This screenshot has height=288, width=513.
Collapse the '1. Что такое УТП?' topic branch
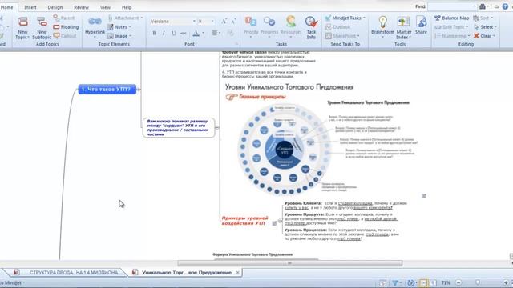pos(139,89)
